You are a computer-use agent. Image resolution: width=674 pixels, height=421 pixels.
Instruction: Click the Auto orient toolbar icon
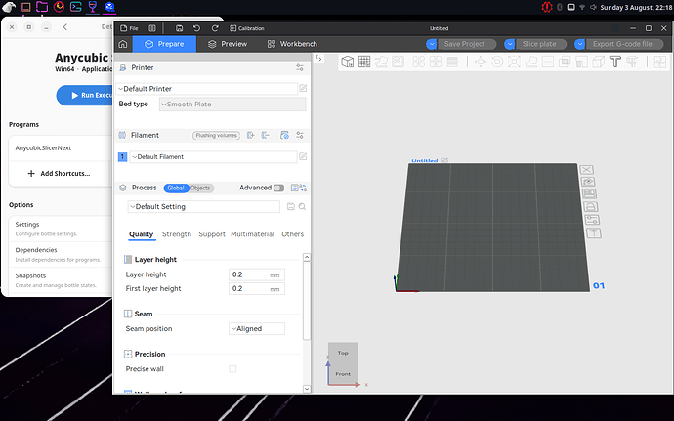pyautogui.click(x=381, y=62)
